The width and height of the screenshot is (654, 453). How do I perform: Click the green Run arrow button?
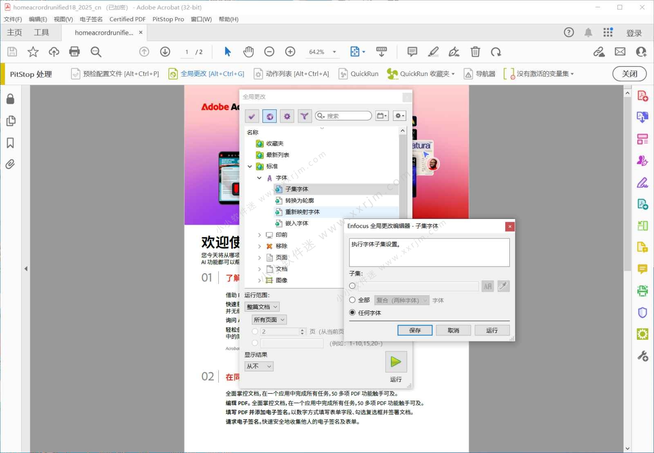coord(396,362)
